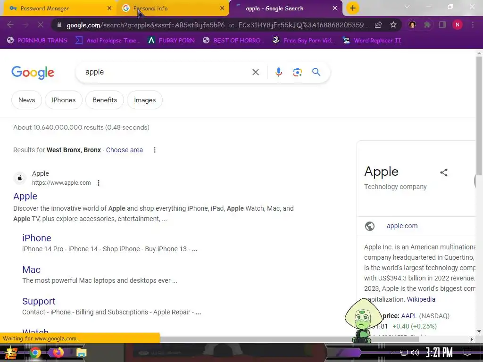Image resolution: width=483 pixels, height=362 pixels.
Task: Share this page using the share icon
Action: tap(378, 25)
